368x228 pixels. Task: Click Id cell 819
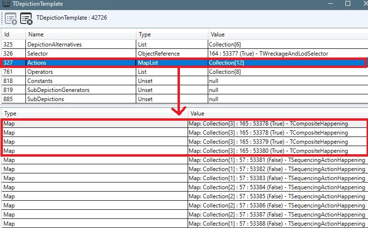pyautogui.click(x=13, y=90)
